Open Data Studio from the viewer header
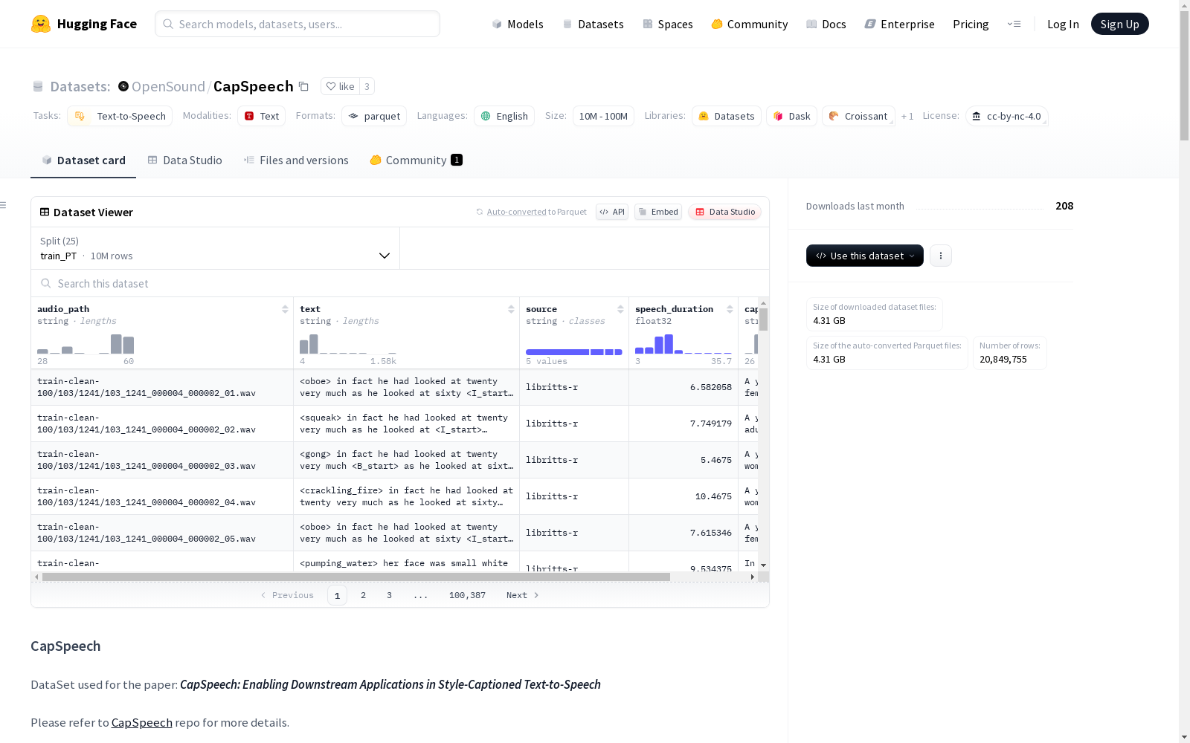This screenshot has height=743, width=1190. pos(725,212)
